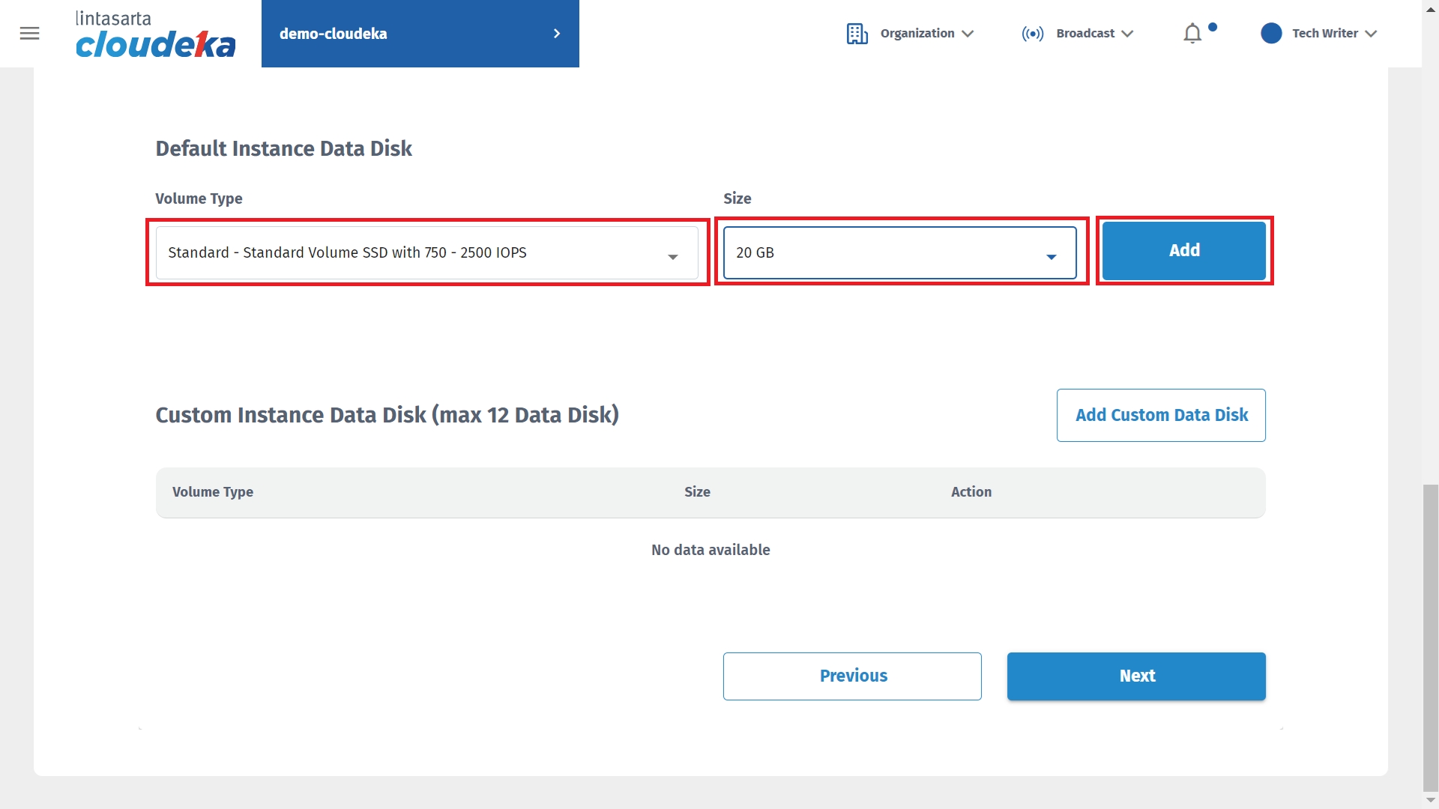Click the Volume Type column header
This screenshot has width=1439, height=809.
tap(213, 492)
